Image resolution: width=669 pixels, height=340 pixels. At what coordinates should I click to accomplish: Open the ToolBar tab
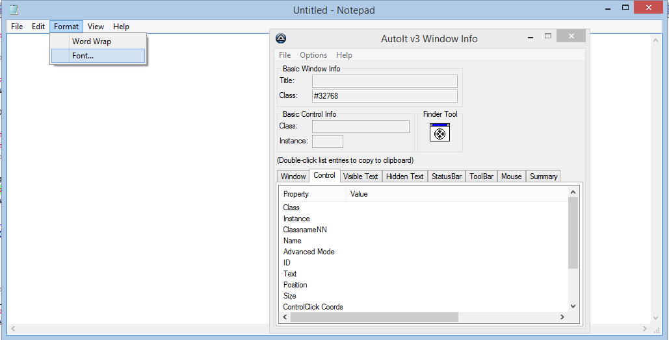tap(481, 176)
